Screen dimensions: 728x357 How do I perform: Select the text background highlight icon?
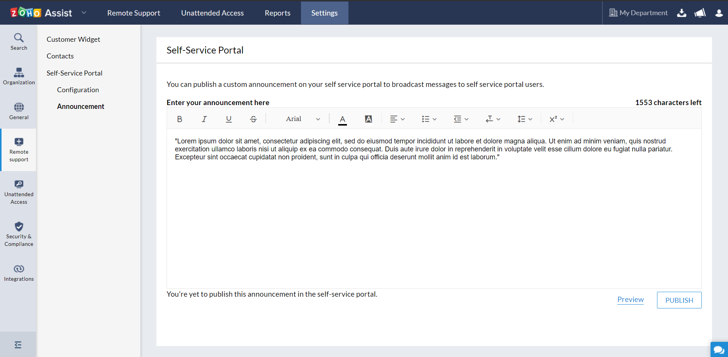click(368, 119)
